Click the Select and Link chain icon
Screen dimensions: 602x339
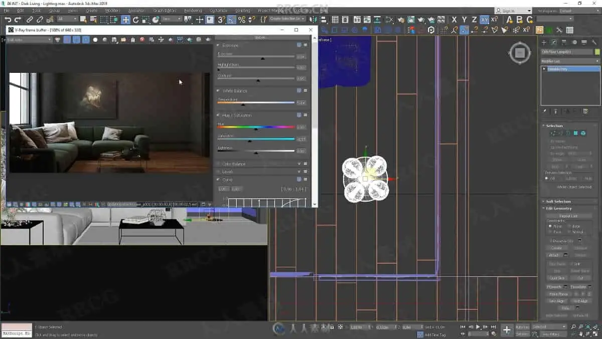[x=30, y=20]
